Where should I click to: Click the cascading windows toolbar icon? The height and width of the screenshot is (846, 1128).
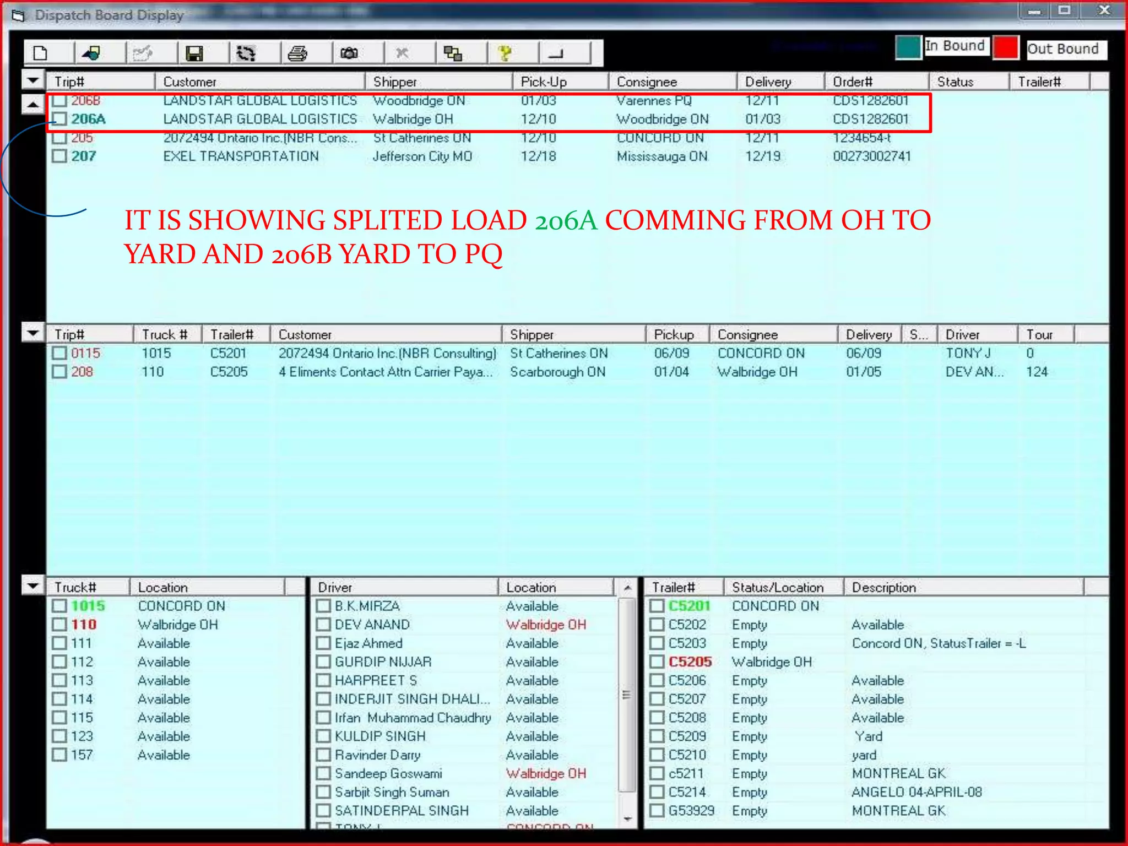tap(453, 53)
